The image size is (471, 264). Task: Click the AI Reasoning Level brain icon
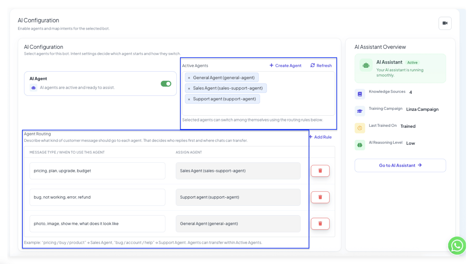360,145
